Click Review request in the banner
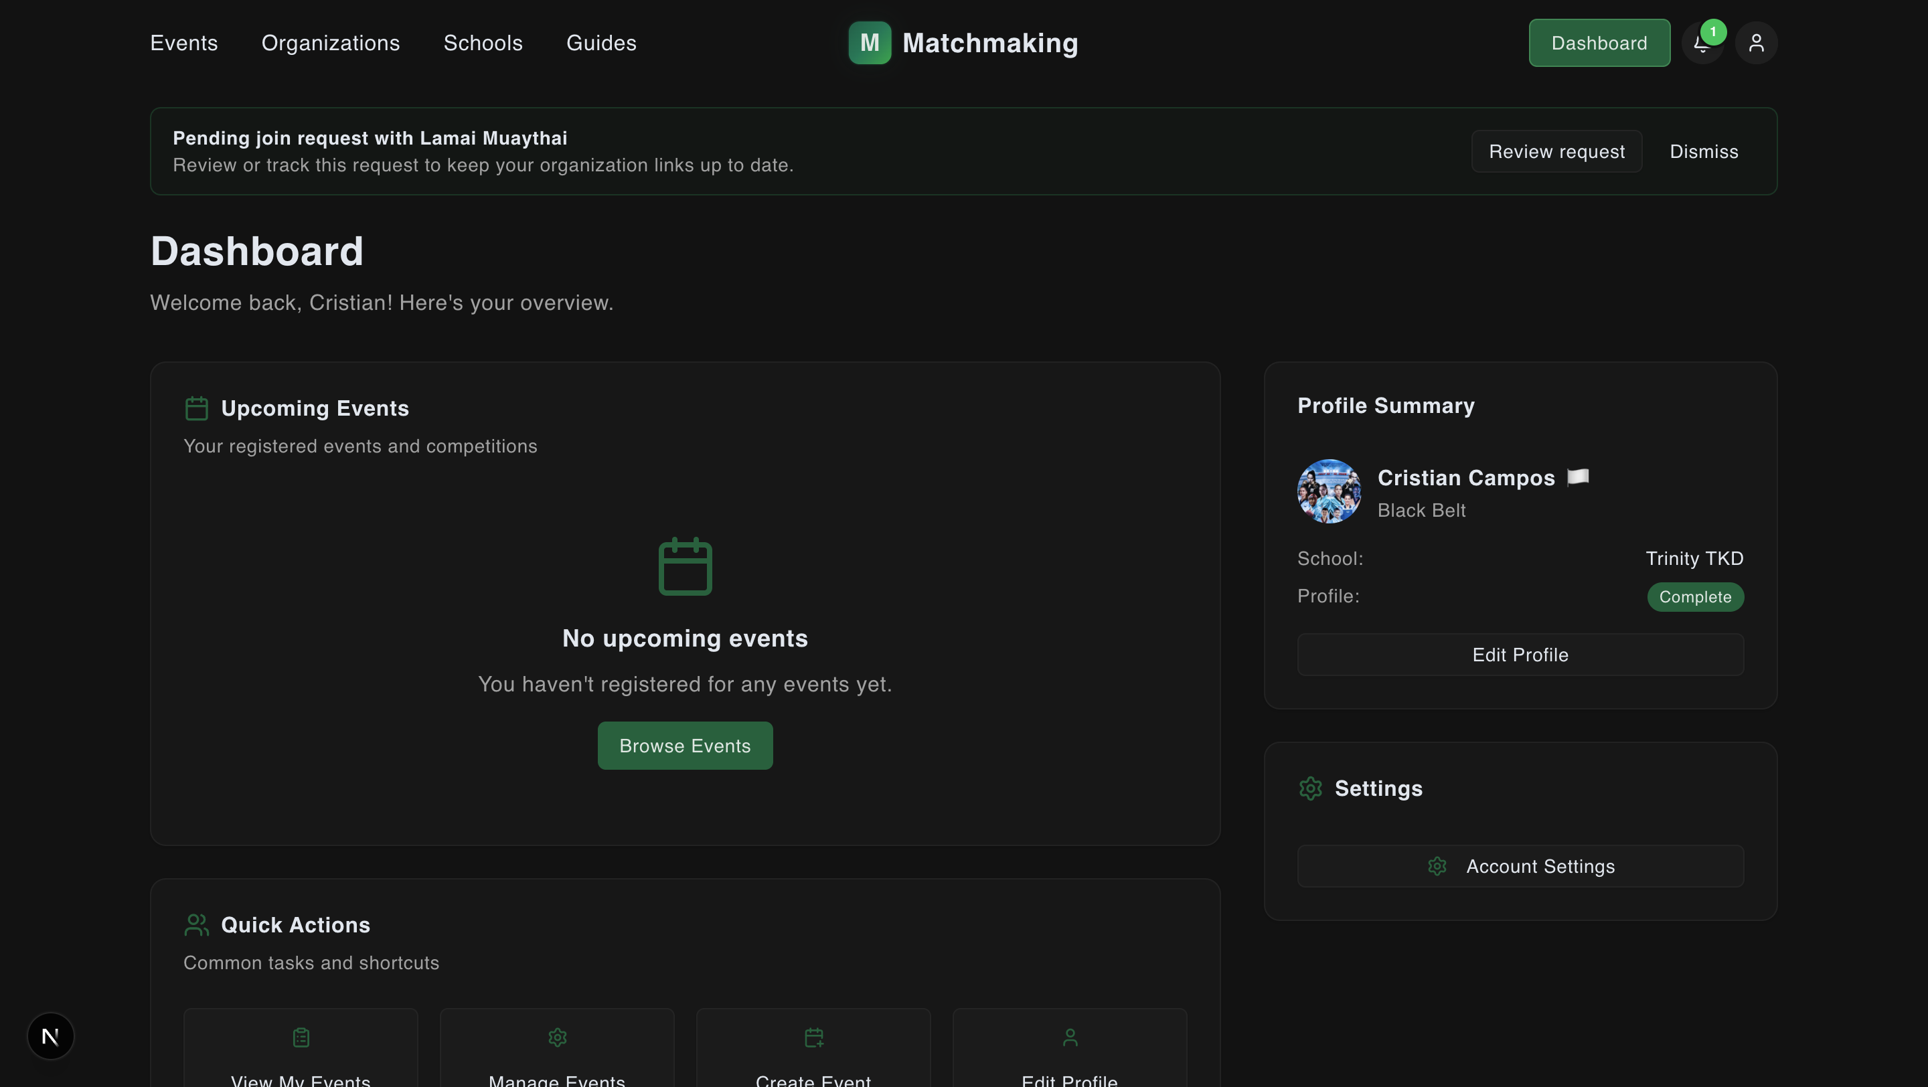This screenshot has height=1087, width=1928. click(x=1556, y=152)
